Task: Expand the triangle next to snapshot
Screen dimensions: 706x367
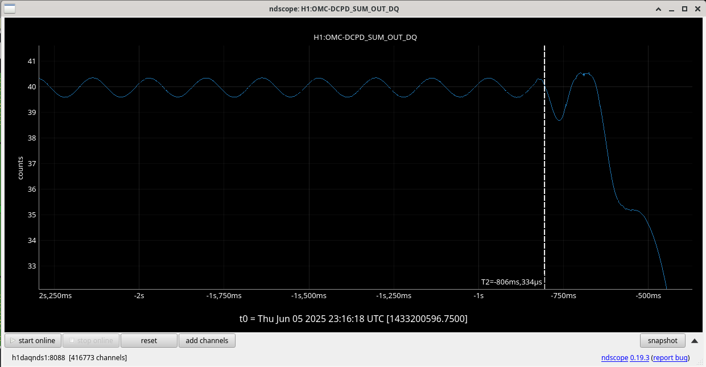Action: point(695,341)
